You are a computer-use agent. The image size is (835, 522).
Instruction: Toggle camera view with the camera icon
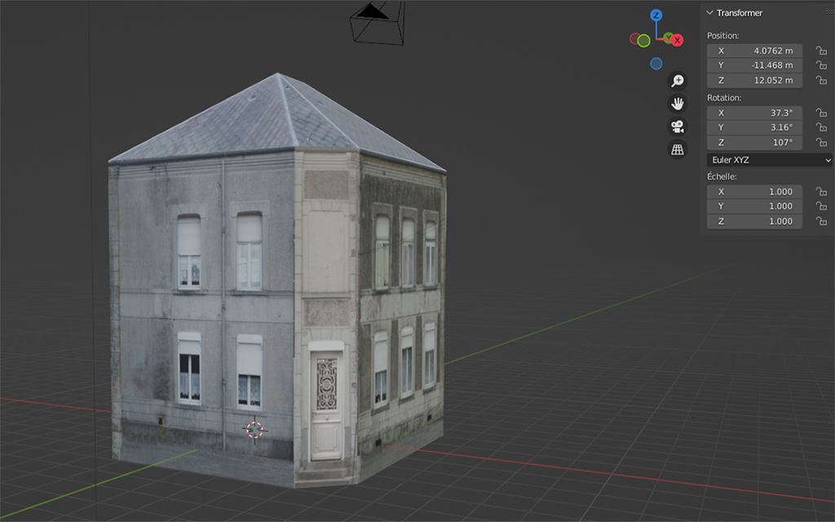click(677, 126)
